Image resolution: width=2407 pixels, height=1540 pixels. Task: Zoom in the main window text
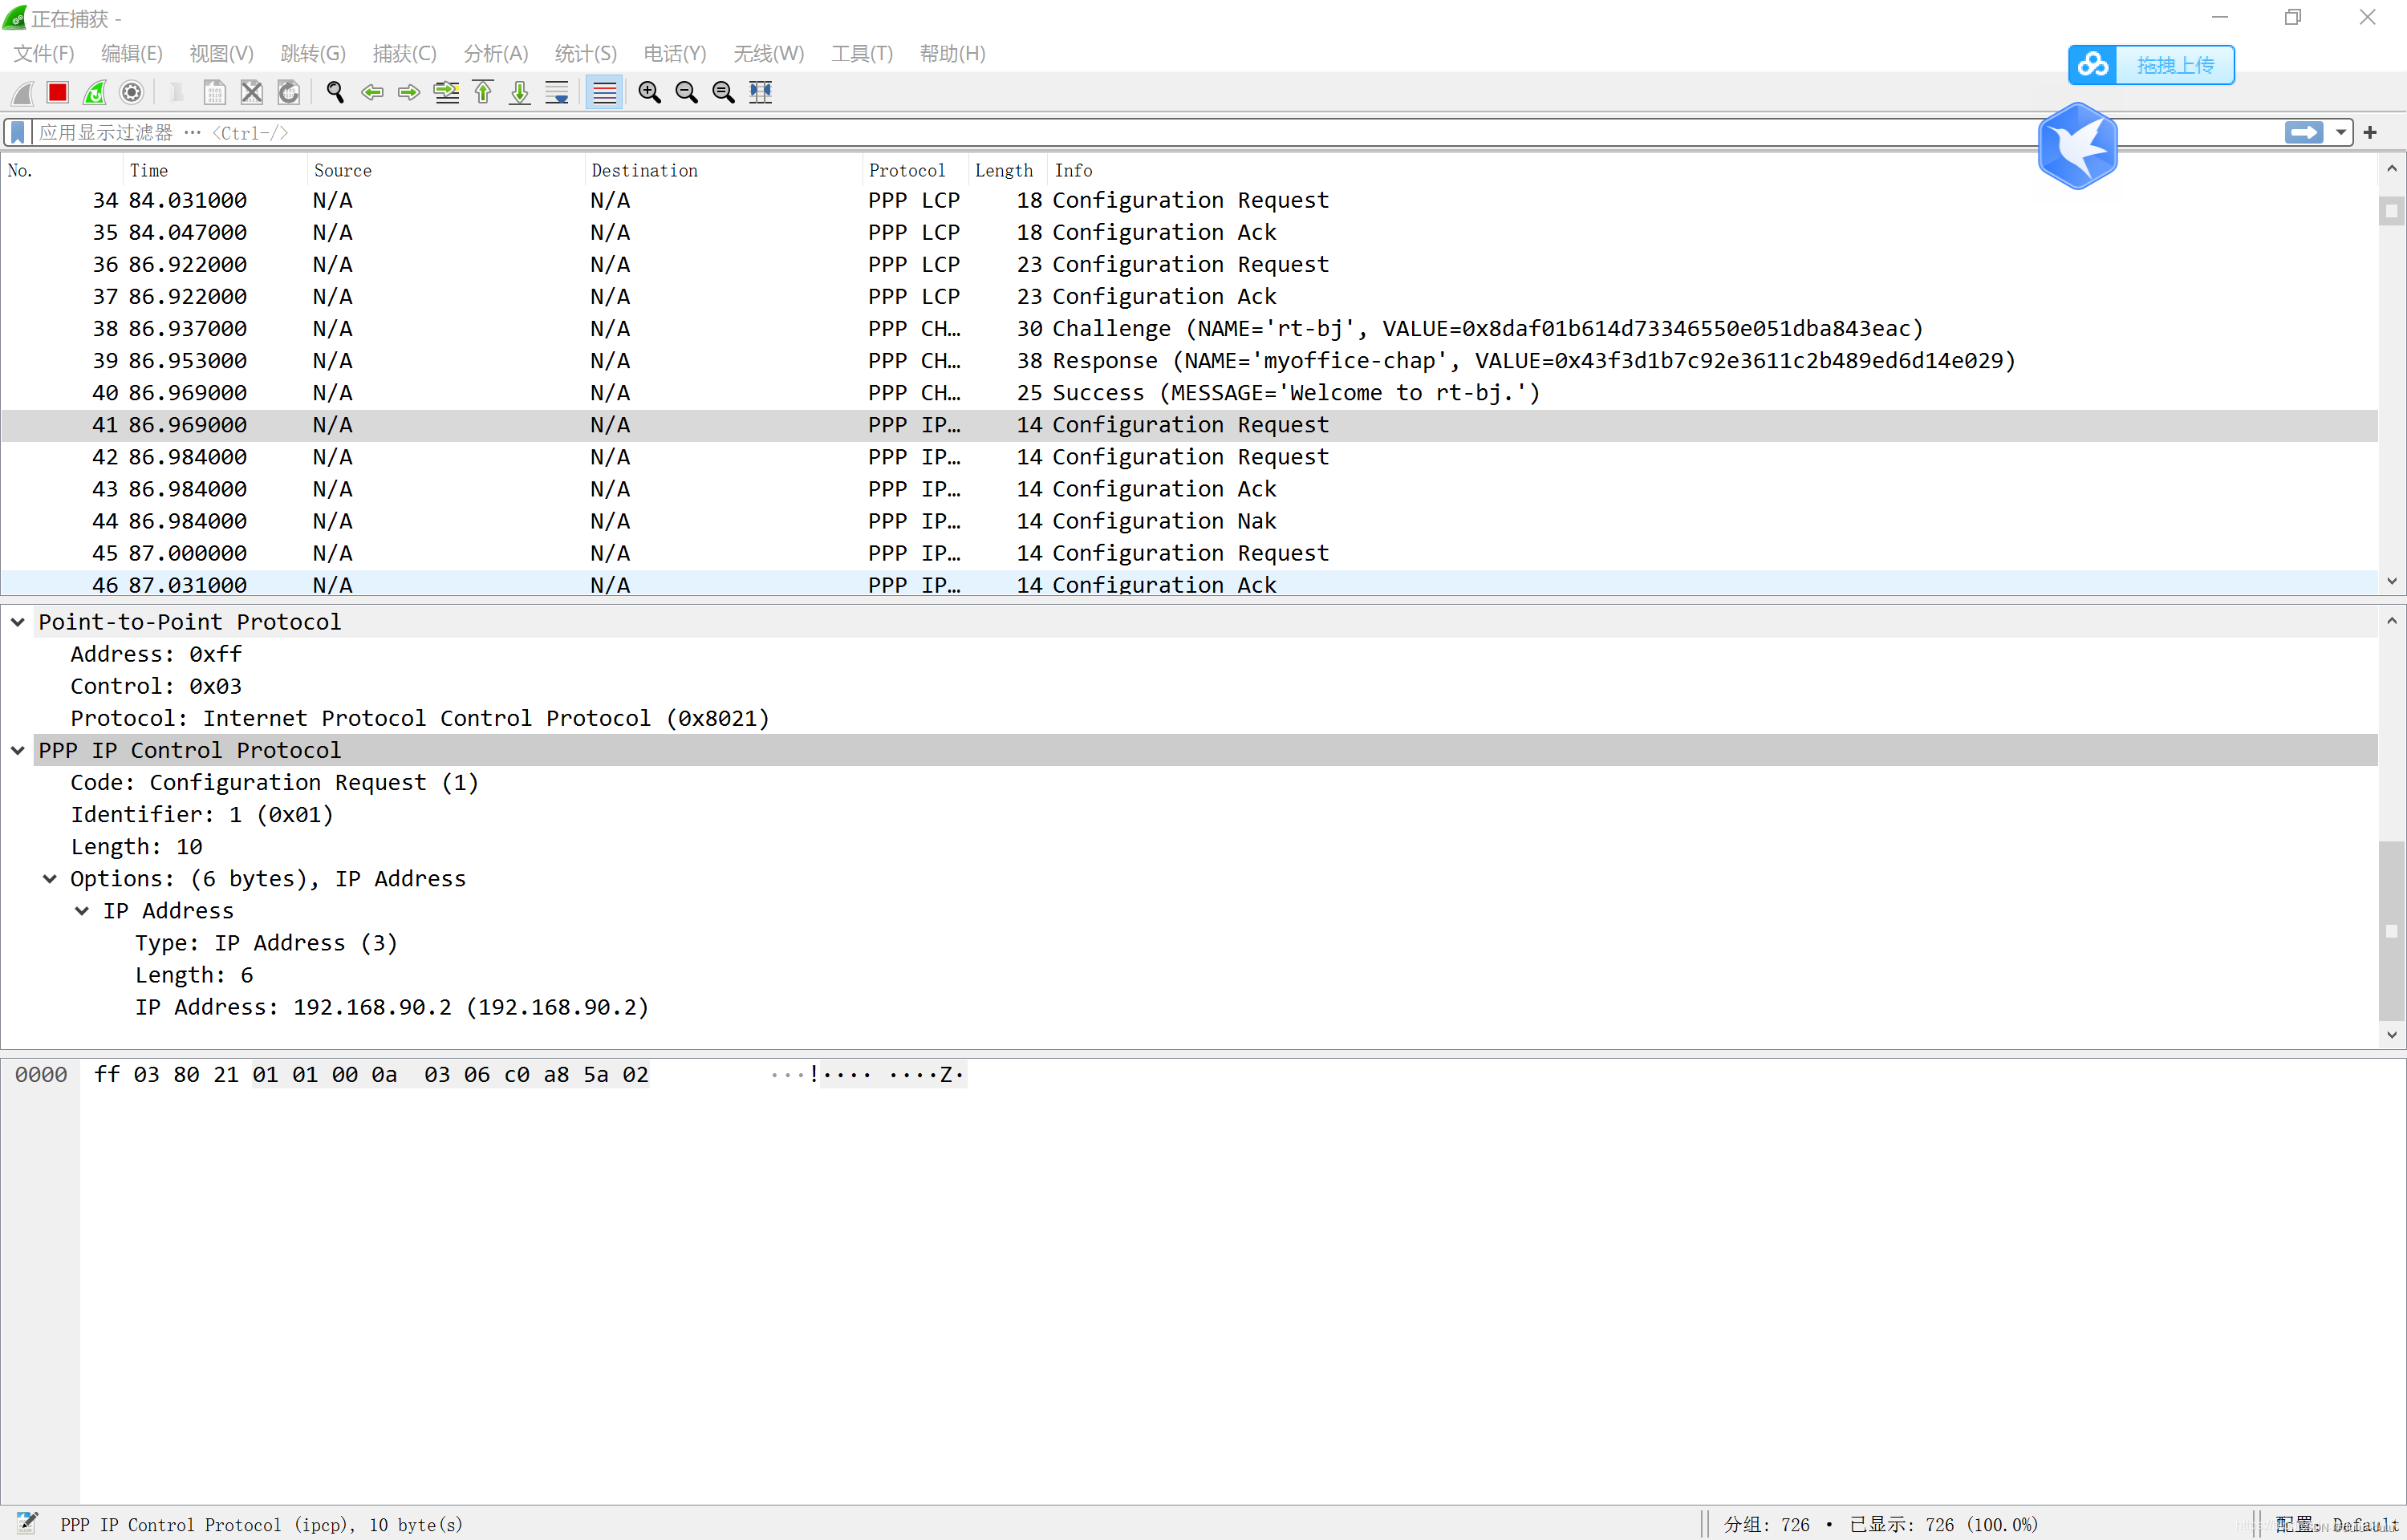coord(649,92)
